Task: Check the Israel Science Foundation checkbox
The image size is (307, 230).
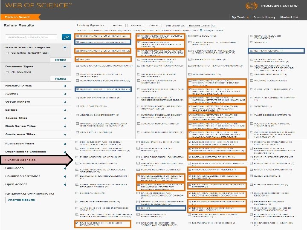Action: (x=77, y=201)
